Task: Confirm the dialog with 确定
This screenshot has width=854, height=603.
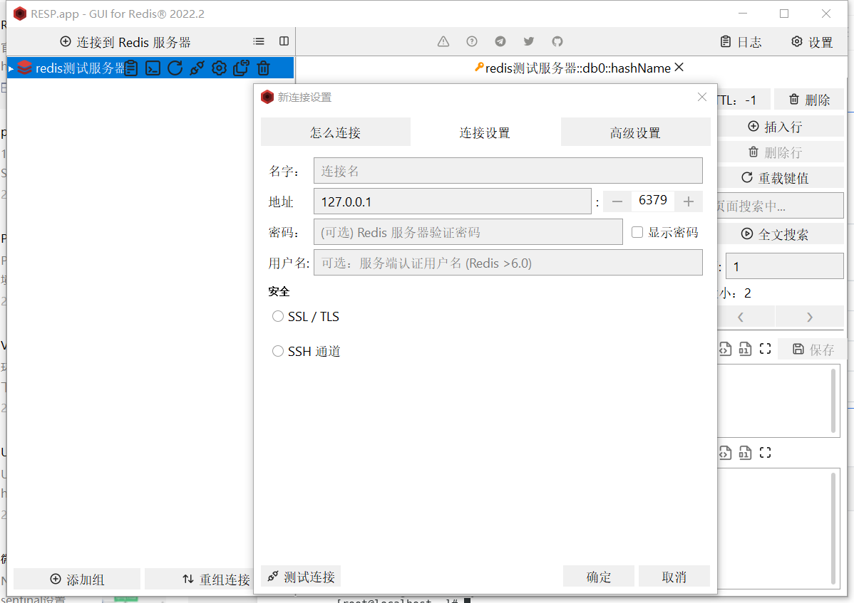Action: coord(599,577)
